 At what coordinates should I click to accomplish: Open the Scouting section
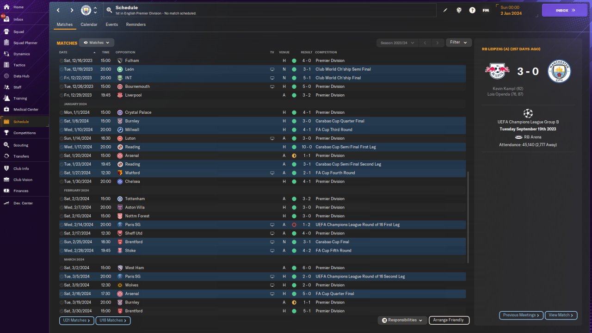(21, 145)
